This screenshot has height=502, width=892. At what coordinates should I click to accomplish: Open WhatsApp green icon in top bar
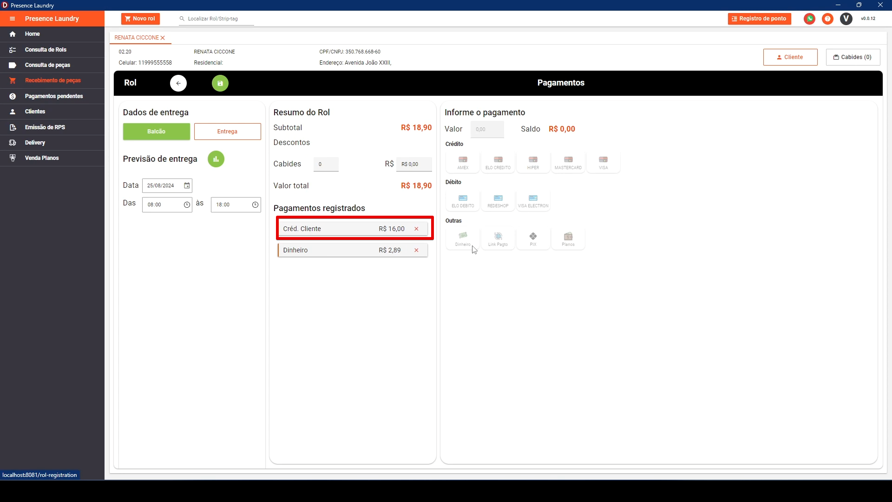point(810,19)
